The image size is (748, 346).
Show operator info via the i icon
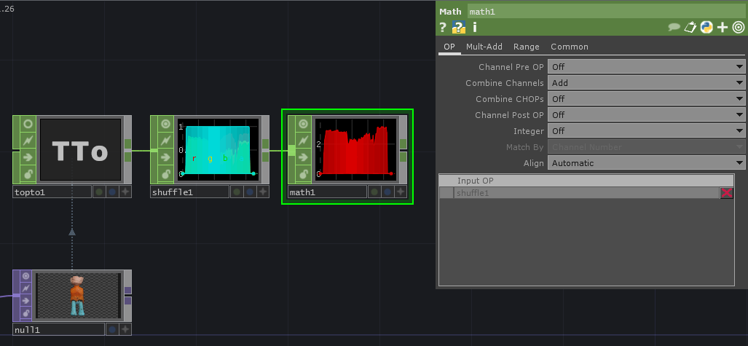coord(475,28)
